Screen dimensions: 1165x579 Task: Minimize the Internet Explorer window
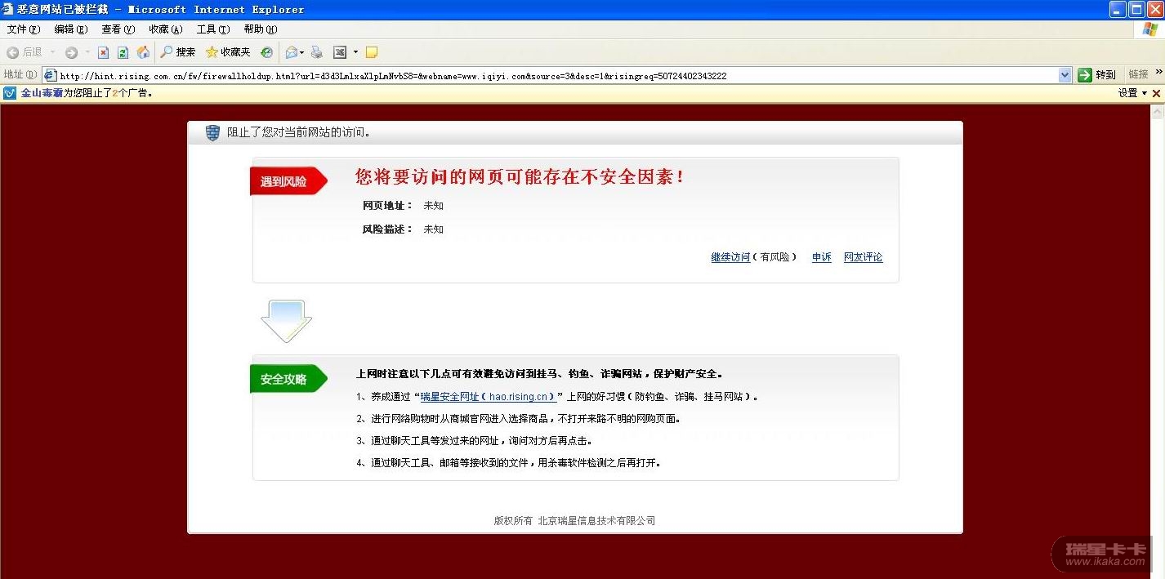[x=1118, y=10]
